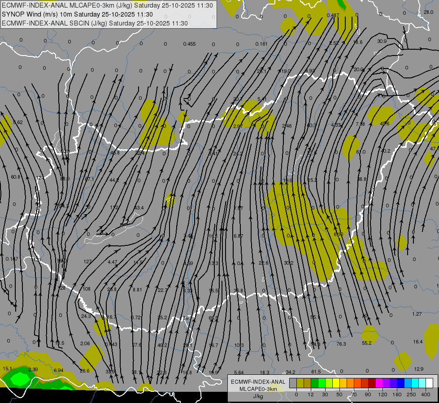Click the map value '28.0'
Image resolution: width=439 pixels, height=403 pixels.
click(428, 12)
